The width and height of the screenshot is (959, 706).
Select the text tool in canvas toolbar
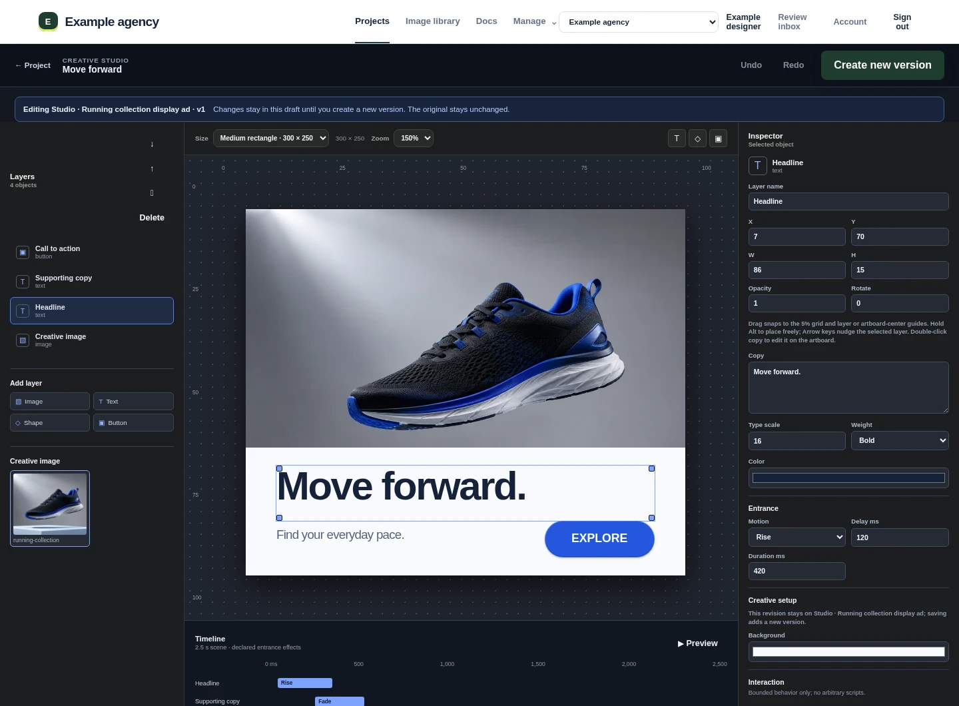(x=677, y=139)
